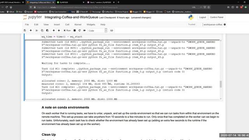Restart the kernel icon
Viewport: 249px width, 140px height.
coord(79,30)
